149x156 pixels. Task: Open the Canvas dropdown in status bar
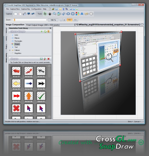pyautogui.click(x=137, y=121)
